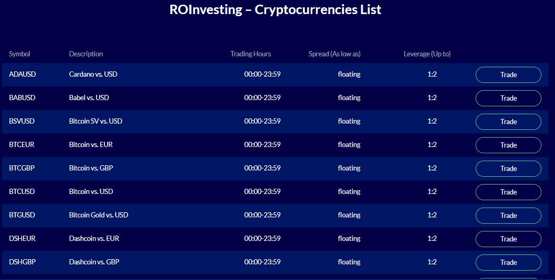
Task: Select the Trading Hours column header
Action: click(251, 54)
